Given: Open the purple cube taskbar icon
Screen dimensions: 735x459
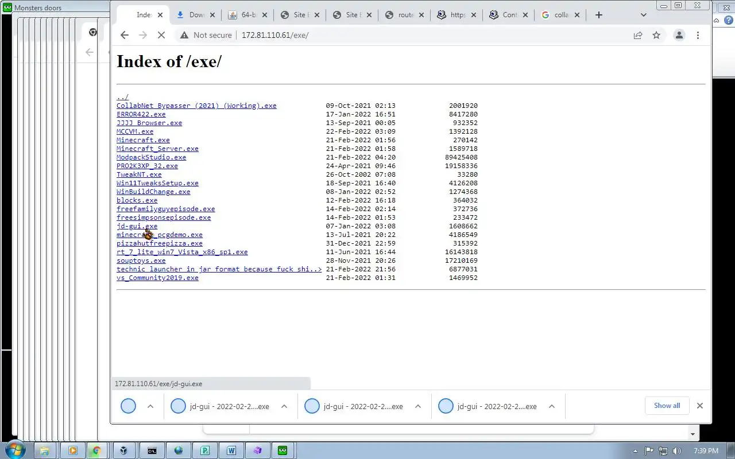Looking at the screenshot, I should [x=258, y=450].
